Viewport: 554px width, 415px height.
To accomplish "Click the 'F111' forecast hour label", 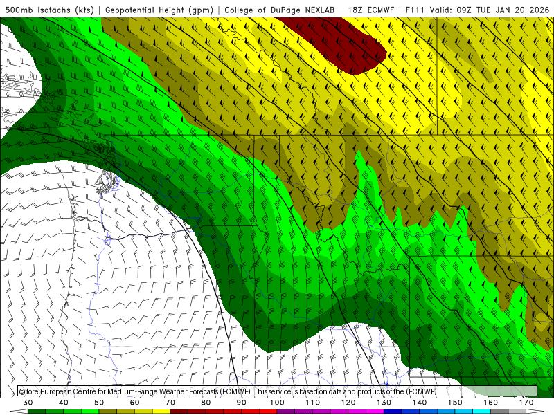I will click(415, 10).
